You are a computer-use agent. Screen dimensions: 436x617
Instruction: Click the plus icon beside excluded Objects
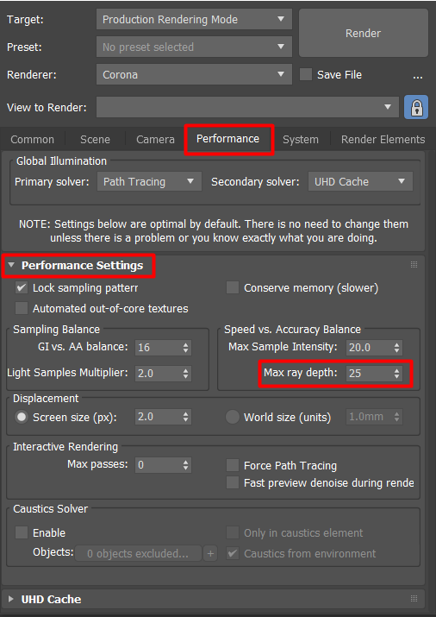point(210,554)
